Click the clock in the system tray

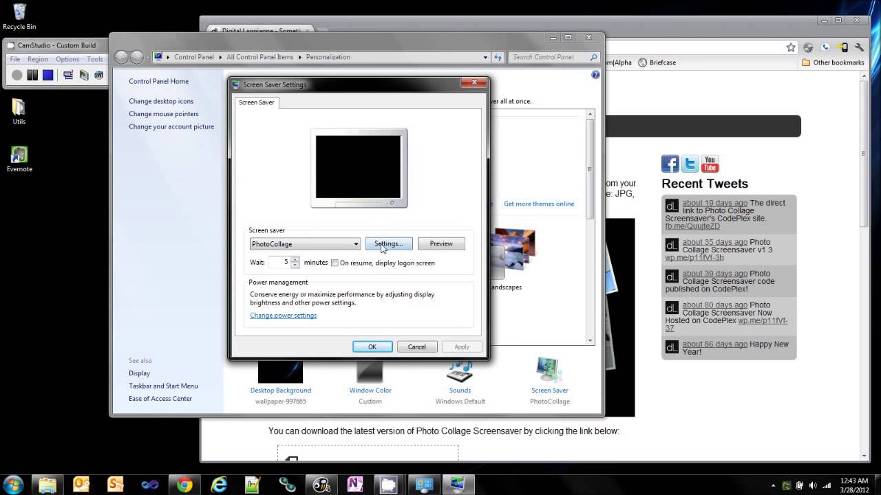coord(853,485)
